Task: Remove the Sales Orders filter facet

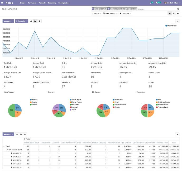Action: click(106, 9)
